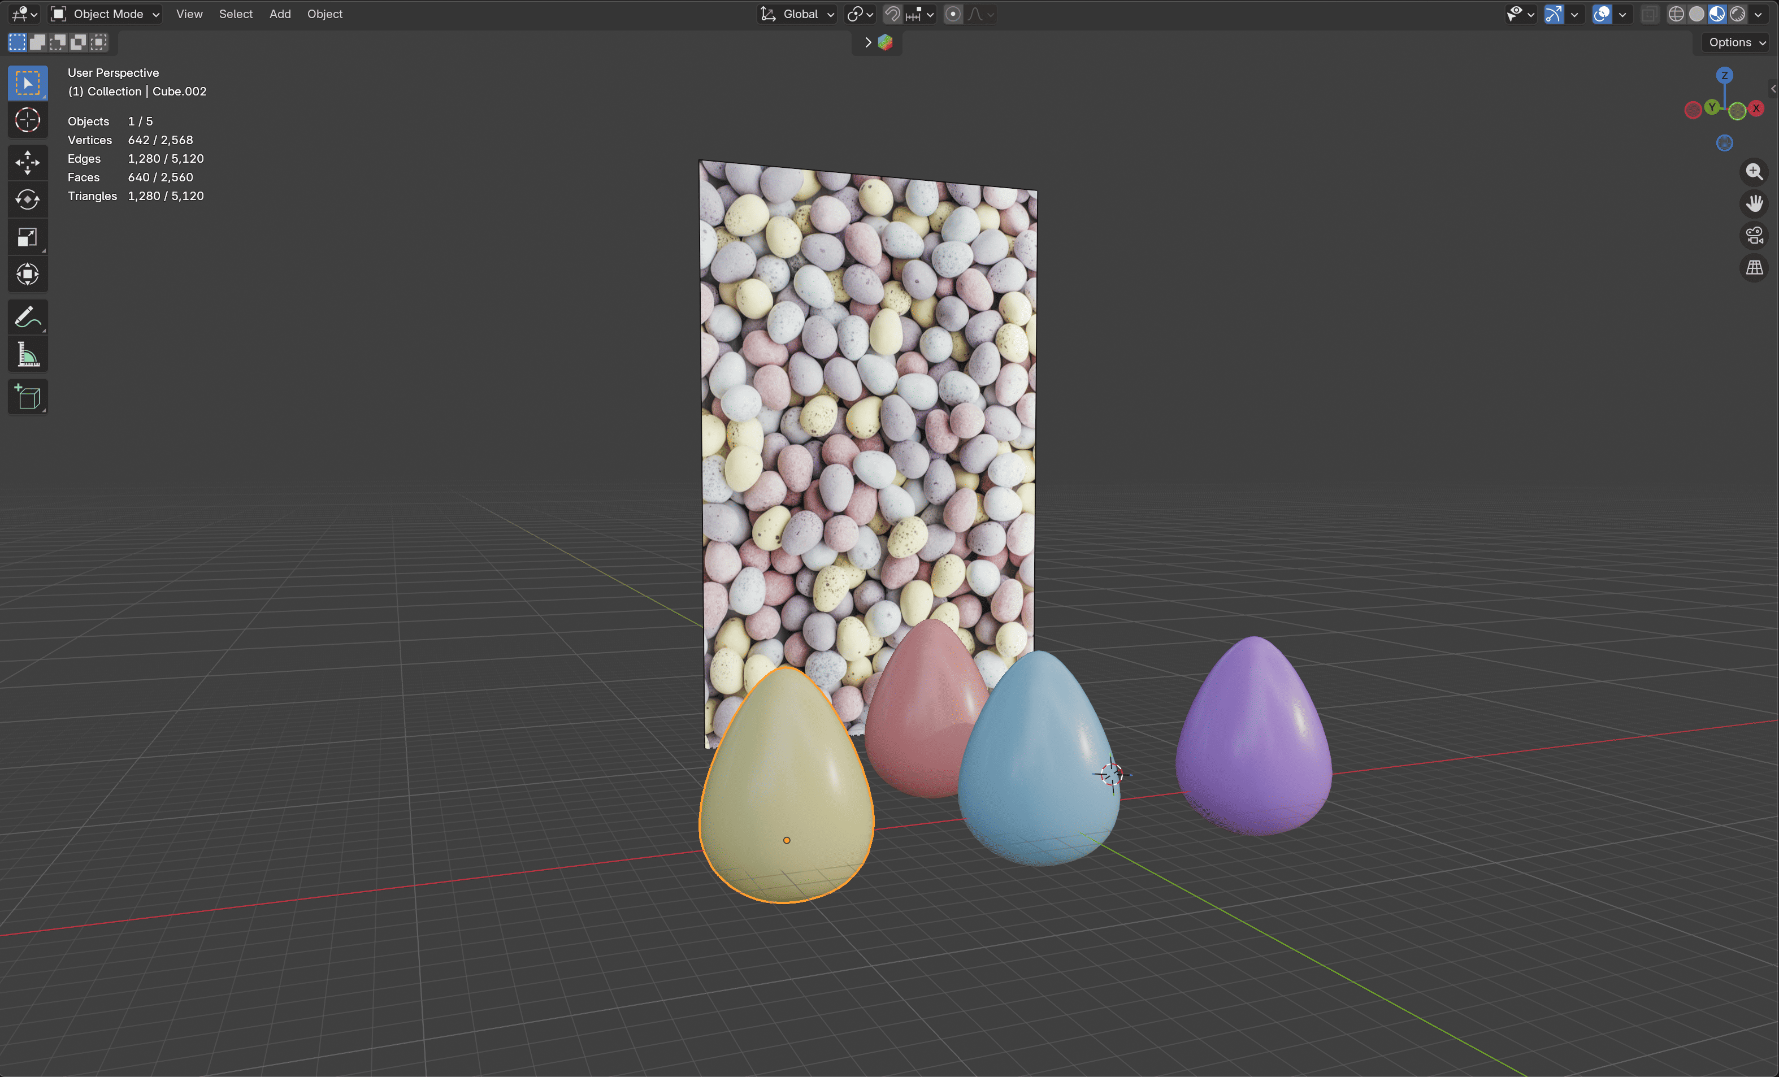Click the green Y axis gizmo
Viewport: 1779px width, 1077px height.
(1712, 107)
